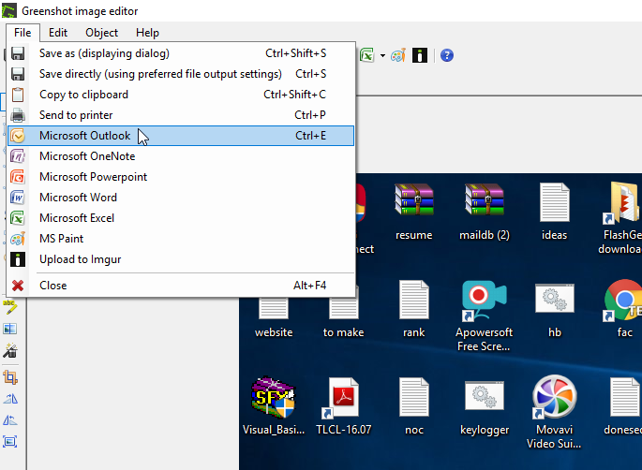642x470 pixels.
Task: Choose Save as (displaying dialog)
Action: [x=181, y=53]
